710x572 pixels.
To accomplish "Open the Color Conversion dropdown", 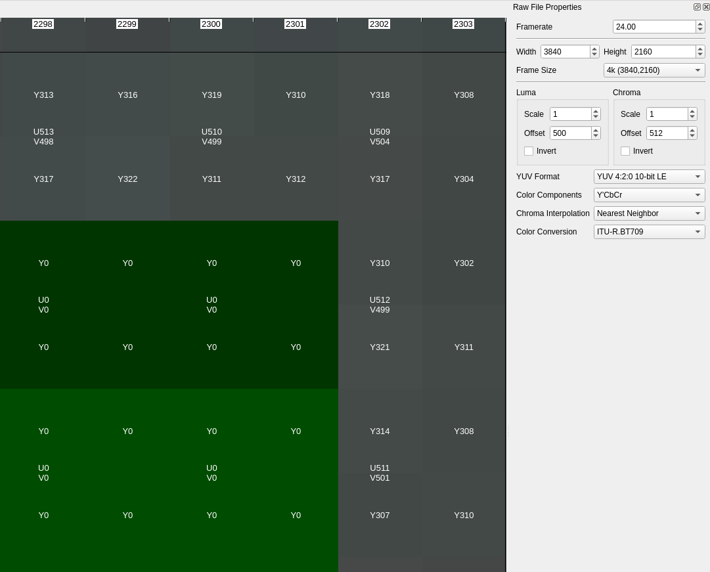I will (649, 231).
